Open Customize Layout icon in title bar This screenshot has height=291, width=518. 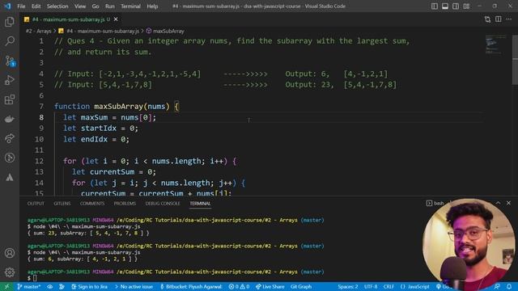point(466,6)
